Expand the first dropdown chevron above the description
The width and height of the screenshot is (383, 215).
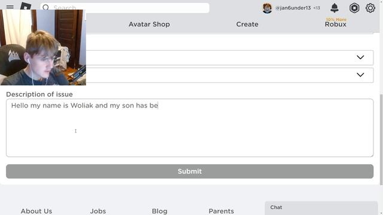(x=360, y=57)
